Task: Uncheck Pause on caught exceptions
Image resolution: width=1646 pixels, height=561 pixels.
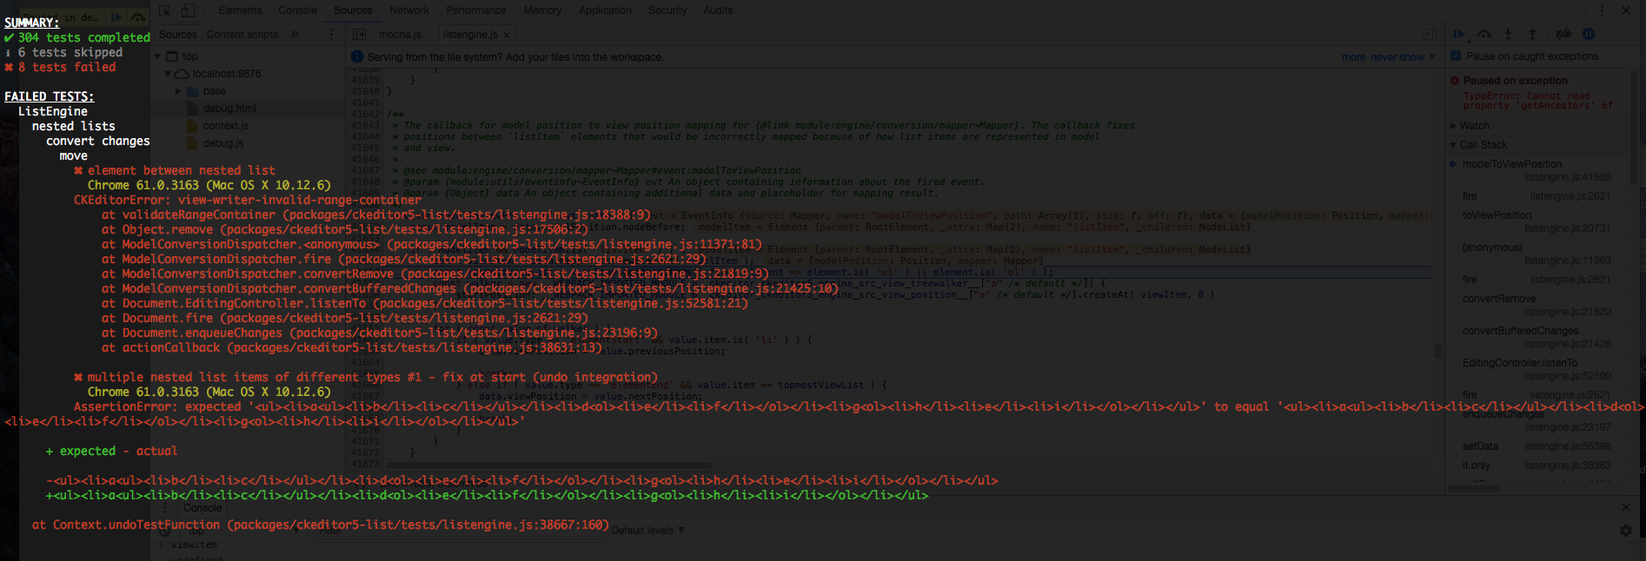Action: (1456, 56)
